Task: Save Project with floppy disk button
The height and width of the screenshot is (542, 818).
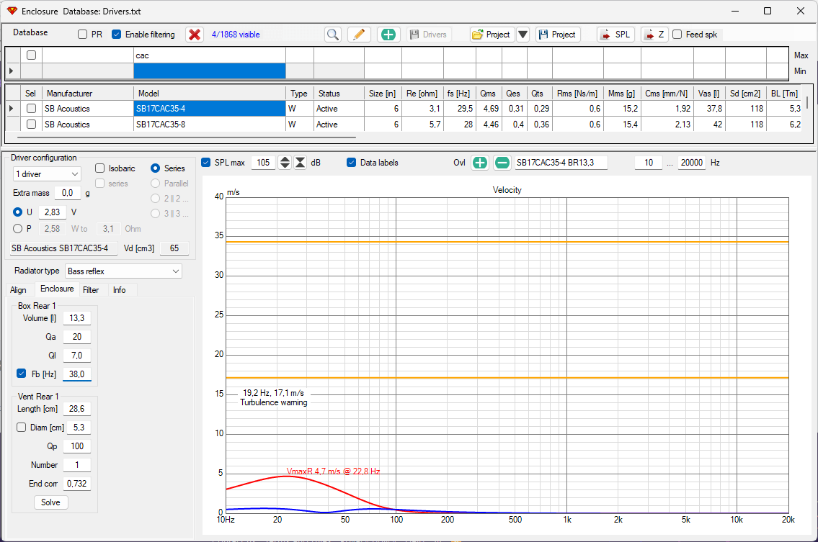Action: 558,35
